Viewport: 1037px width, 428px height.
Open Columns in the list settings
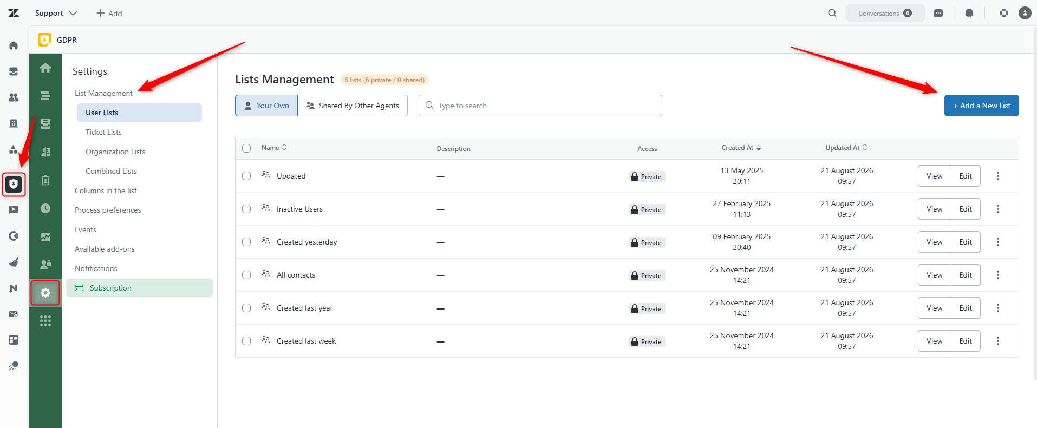coord(106,190)
